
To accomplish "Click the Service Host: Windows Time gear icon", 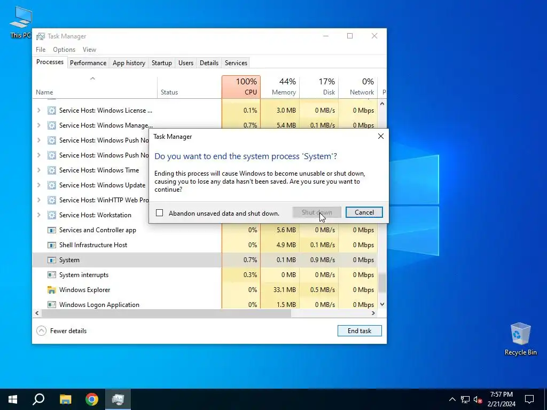I will point(52,170).
